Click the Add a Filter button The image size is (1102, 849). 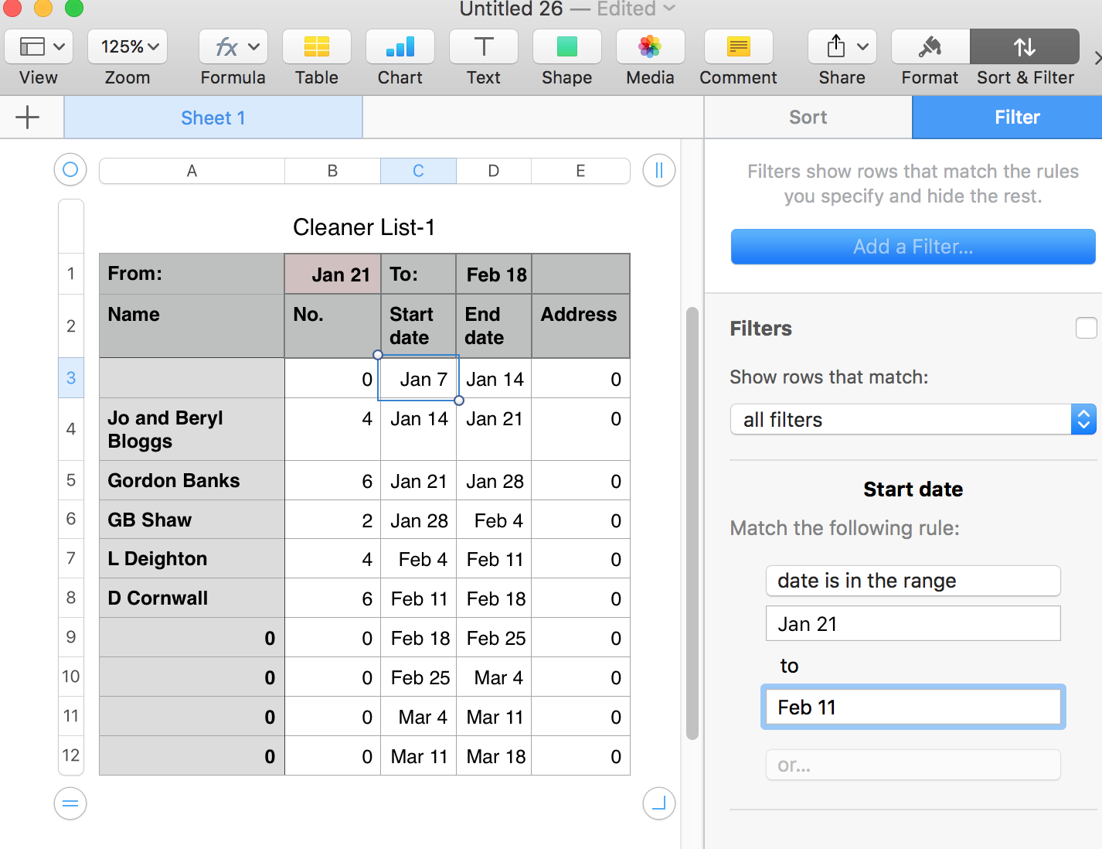913,247
